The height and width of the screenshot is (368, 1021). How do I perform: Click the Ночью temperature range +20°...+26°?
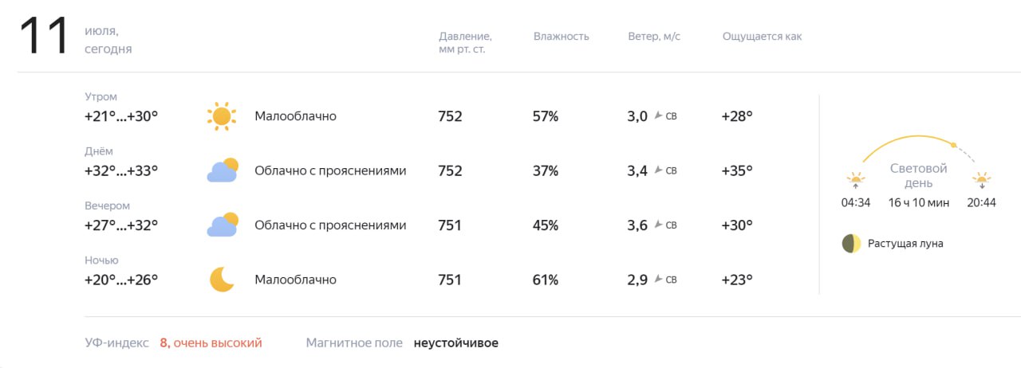(121, 280)
